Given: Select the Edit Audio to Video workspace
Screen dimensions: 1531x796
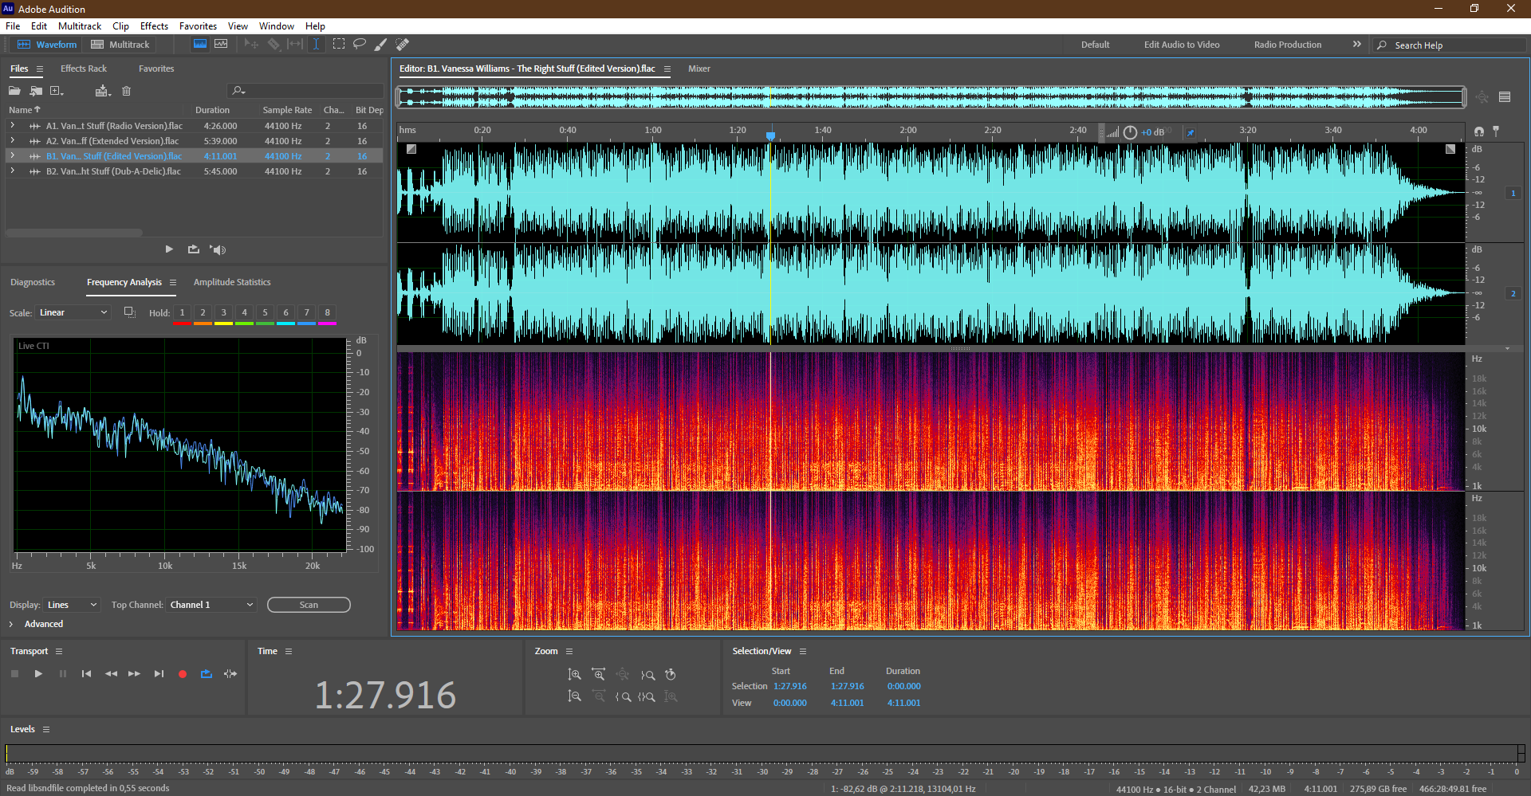Looking at the screenshot, I should pyautogui.click(x=1182, y=45).
